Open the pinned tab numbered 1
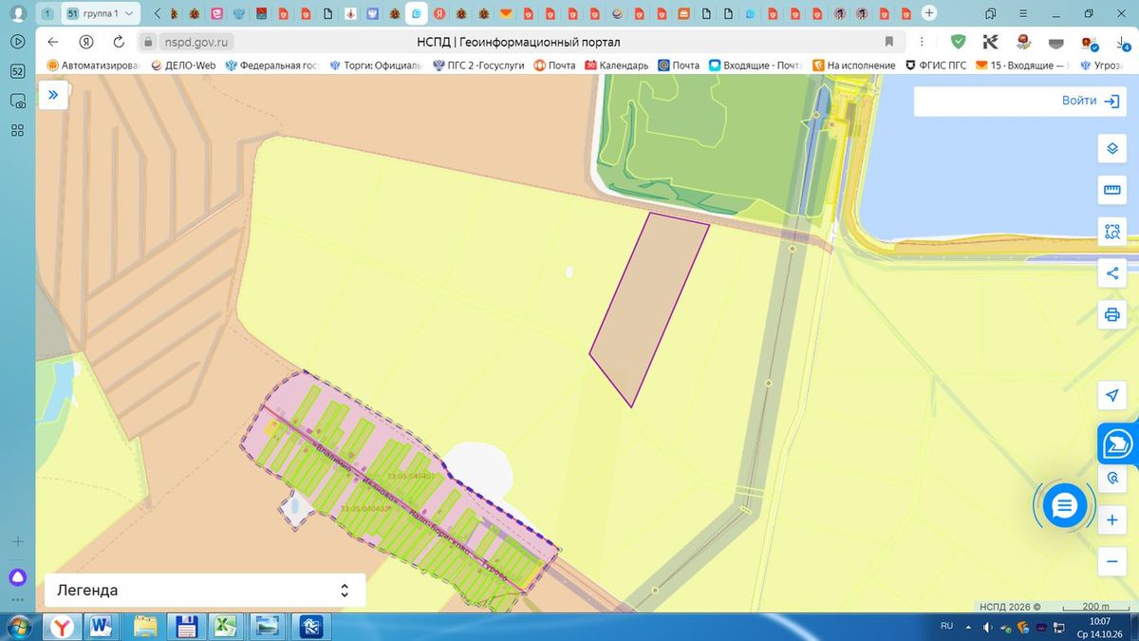This screenshot has height=641, width=1139. pyautogui.click(x=47, y=13)
